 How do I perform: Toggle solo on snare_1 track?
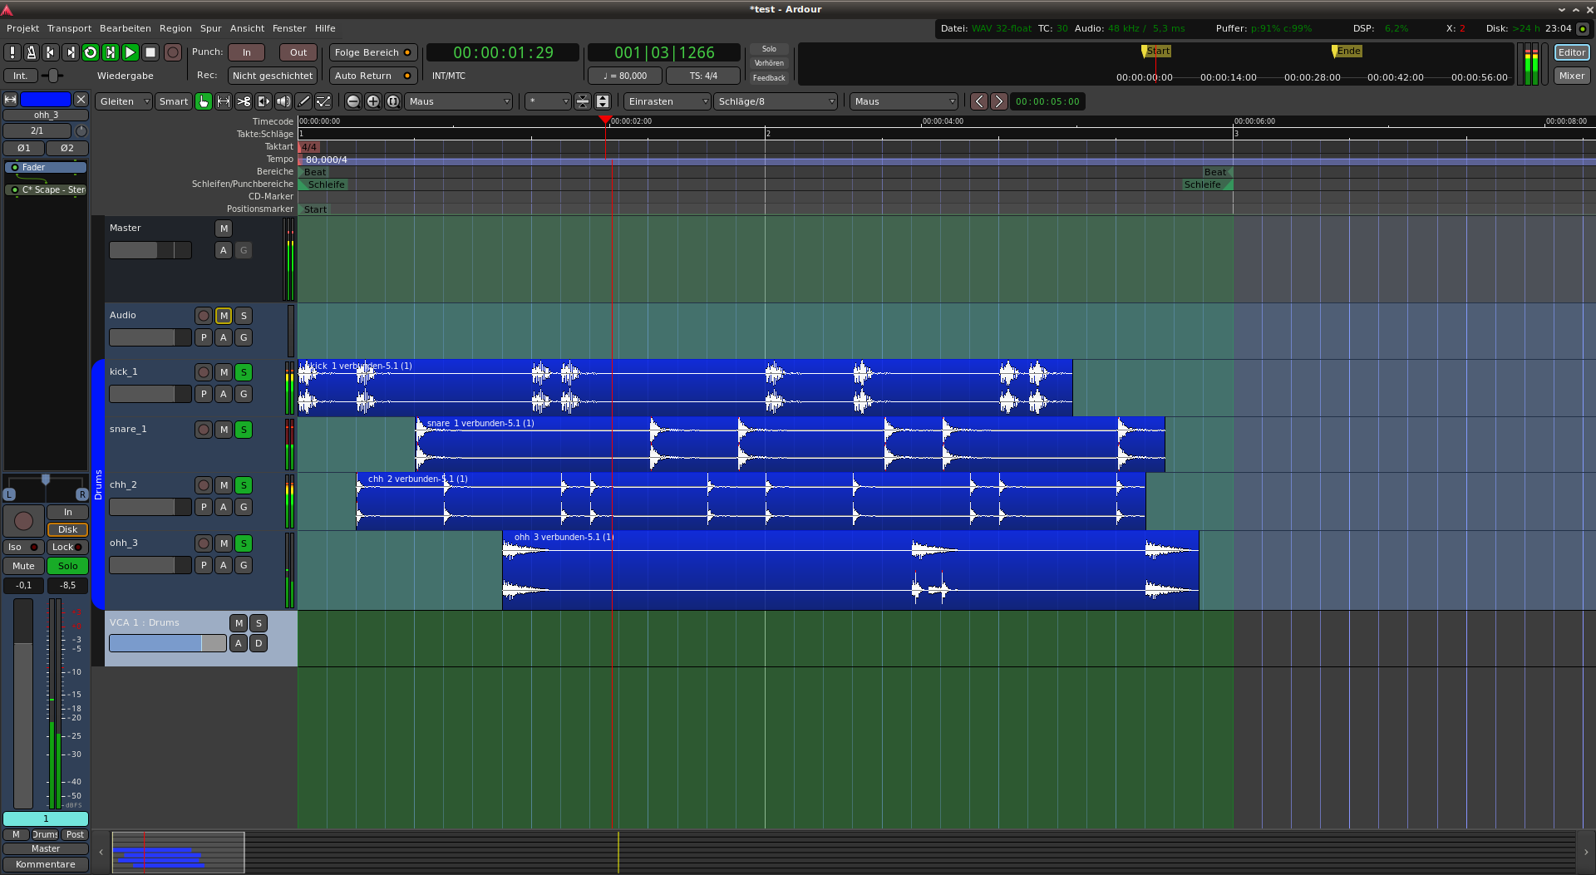pos(244,430)
